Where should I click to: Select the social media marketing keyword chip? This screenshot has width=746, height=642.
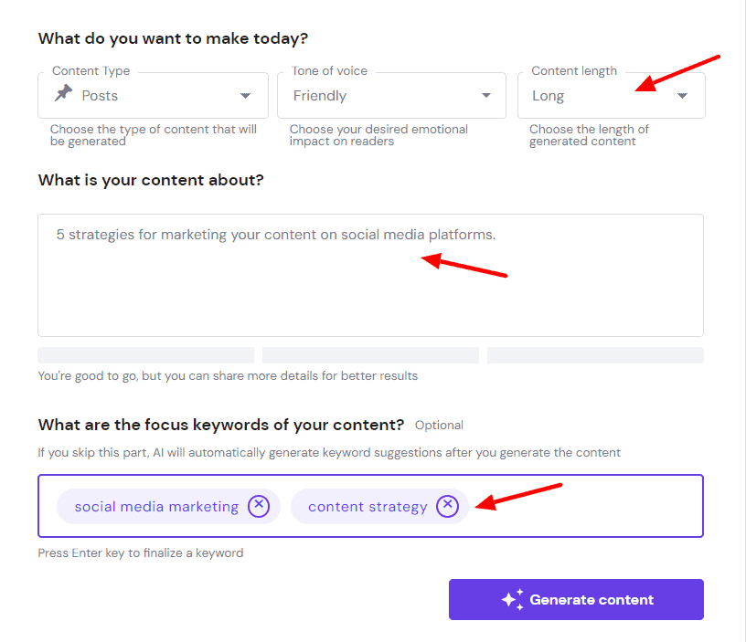pos(156,506)
